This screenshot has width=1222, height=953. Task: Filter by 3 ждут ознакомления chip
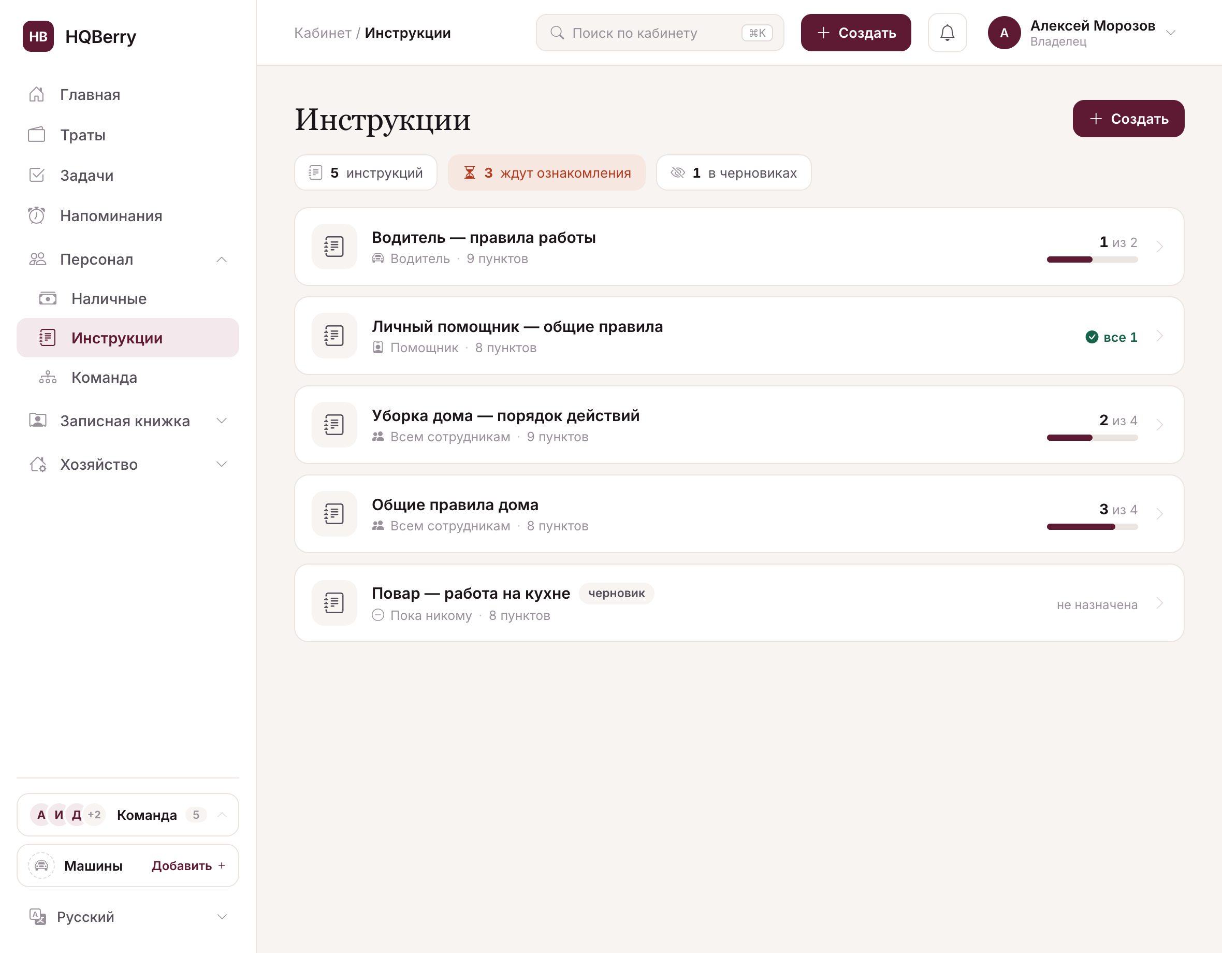pyautogui.click(x=546, y=173)
